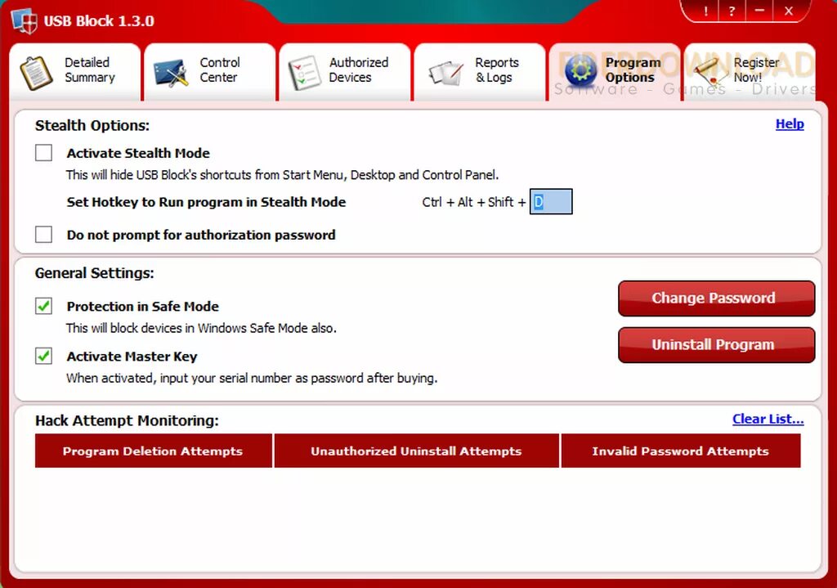Click the Reports & Logs papers icon
This screenshot has width=837, height=588.
pyautogui.click(x=445, y=73)
